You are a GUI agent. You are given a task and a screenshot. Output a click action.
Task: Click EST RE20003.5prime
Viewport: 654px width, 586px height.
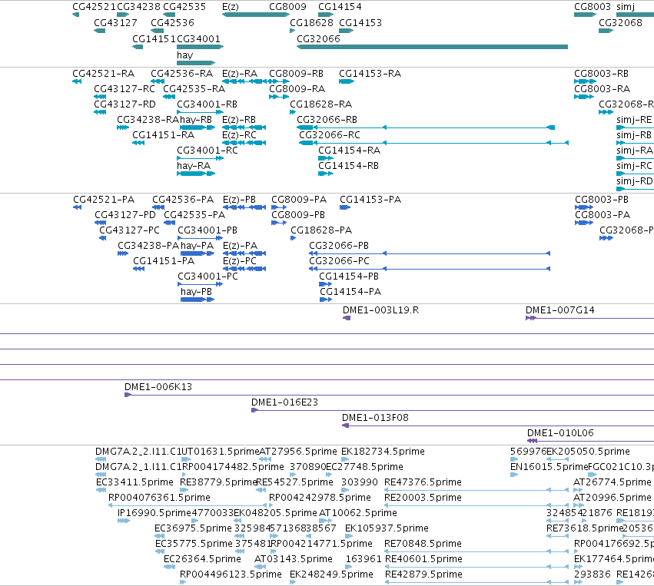point(476,505)
